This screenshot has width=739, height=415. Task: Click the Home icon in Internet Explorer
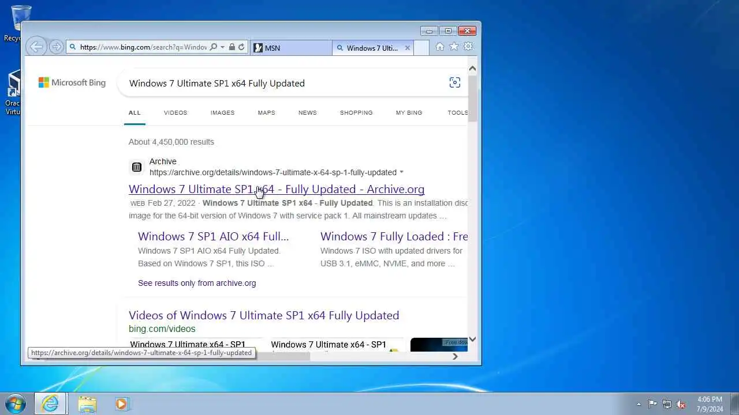point(440,47)
